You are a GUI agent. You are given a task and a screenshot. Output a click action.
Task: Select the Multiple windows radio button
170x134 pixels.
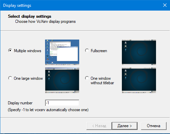(x=10, y=50)
